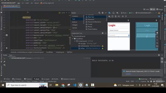Image resolution: width=166 pixels, height=93 pixels.
Task: Open Component Tree settings gear
Action: pos(102,33)
